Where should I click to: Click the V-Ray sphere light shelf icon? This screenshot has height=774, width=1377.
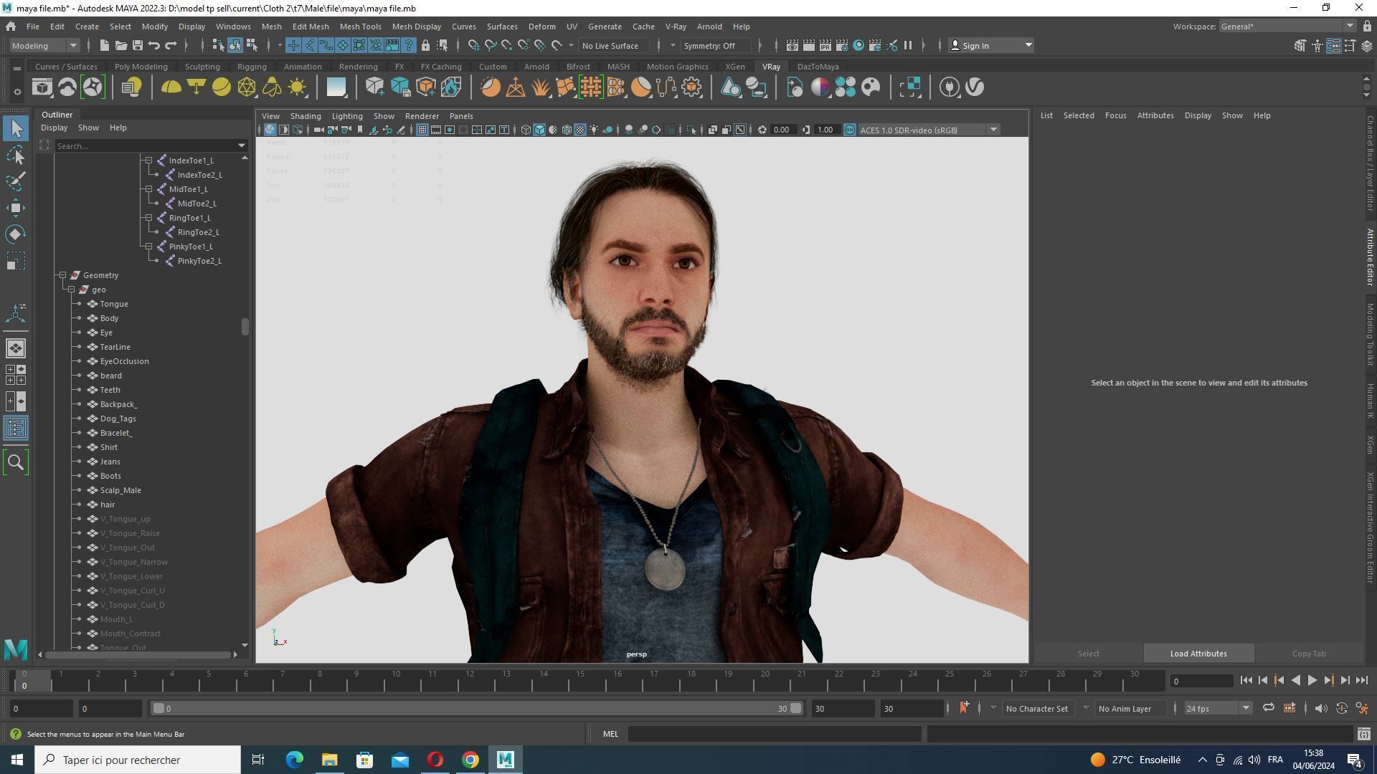click(x=222, y=87)
